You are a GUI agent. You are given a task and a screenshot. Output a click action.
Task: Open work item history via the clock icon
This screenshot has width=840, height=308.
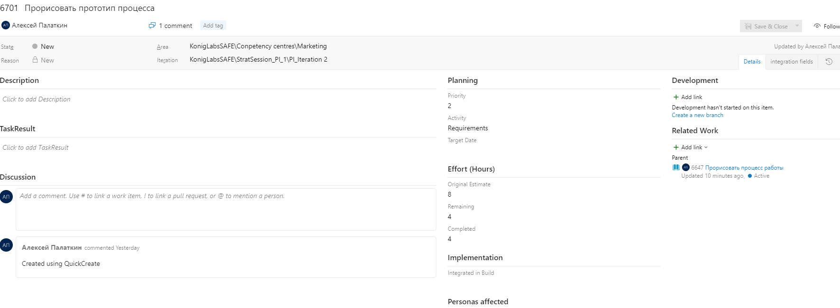tap(829, 62)
